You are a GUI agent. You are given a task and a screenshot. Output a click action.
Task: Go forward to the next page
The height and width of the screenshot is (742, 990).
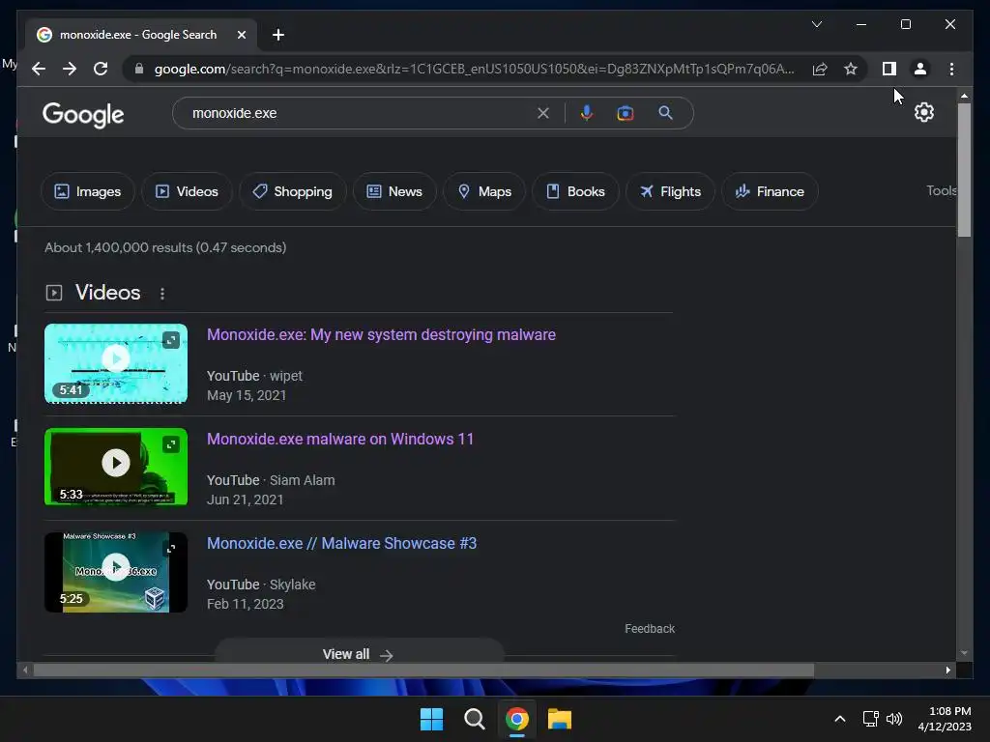coord(70,69)
